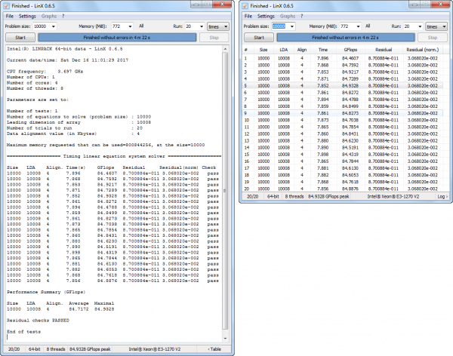Click the progress bar in the table-view window
The width and height of the screenshot is (453, 356).
(x=346, y=35)
